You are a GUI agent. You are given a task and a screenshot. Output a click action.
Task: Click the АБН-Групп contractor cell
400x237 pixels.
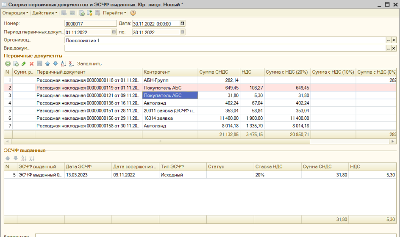(170, 80)
